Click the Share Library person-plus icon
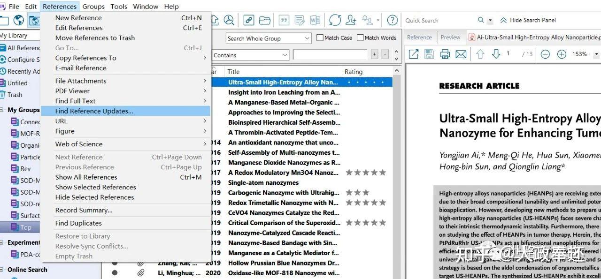The height and width of the screenshot is (279, 601). 351,20
